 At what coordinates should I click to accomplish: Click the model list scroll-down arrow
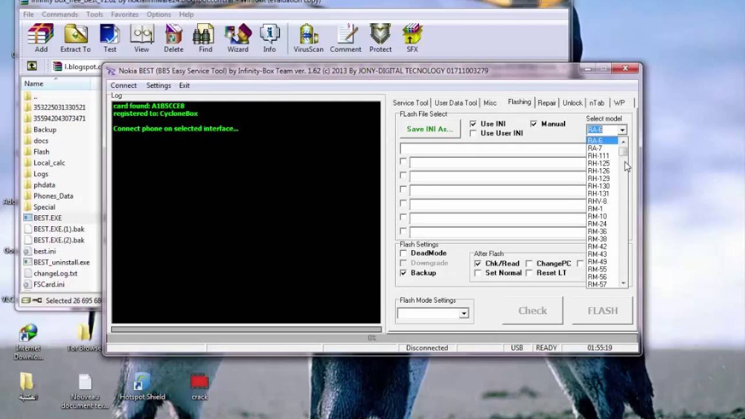[x=623, y=283]
